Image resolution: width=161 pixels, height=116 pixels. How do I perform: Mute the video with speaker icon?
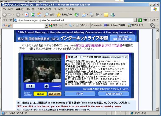click(46, 86)
